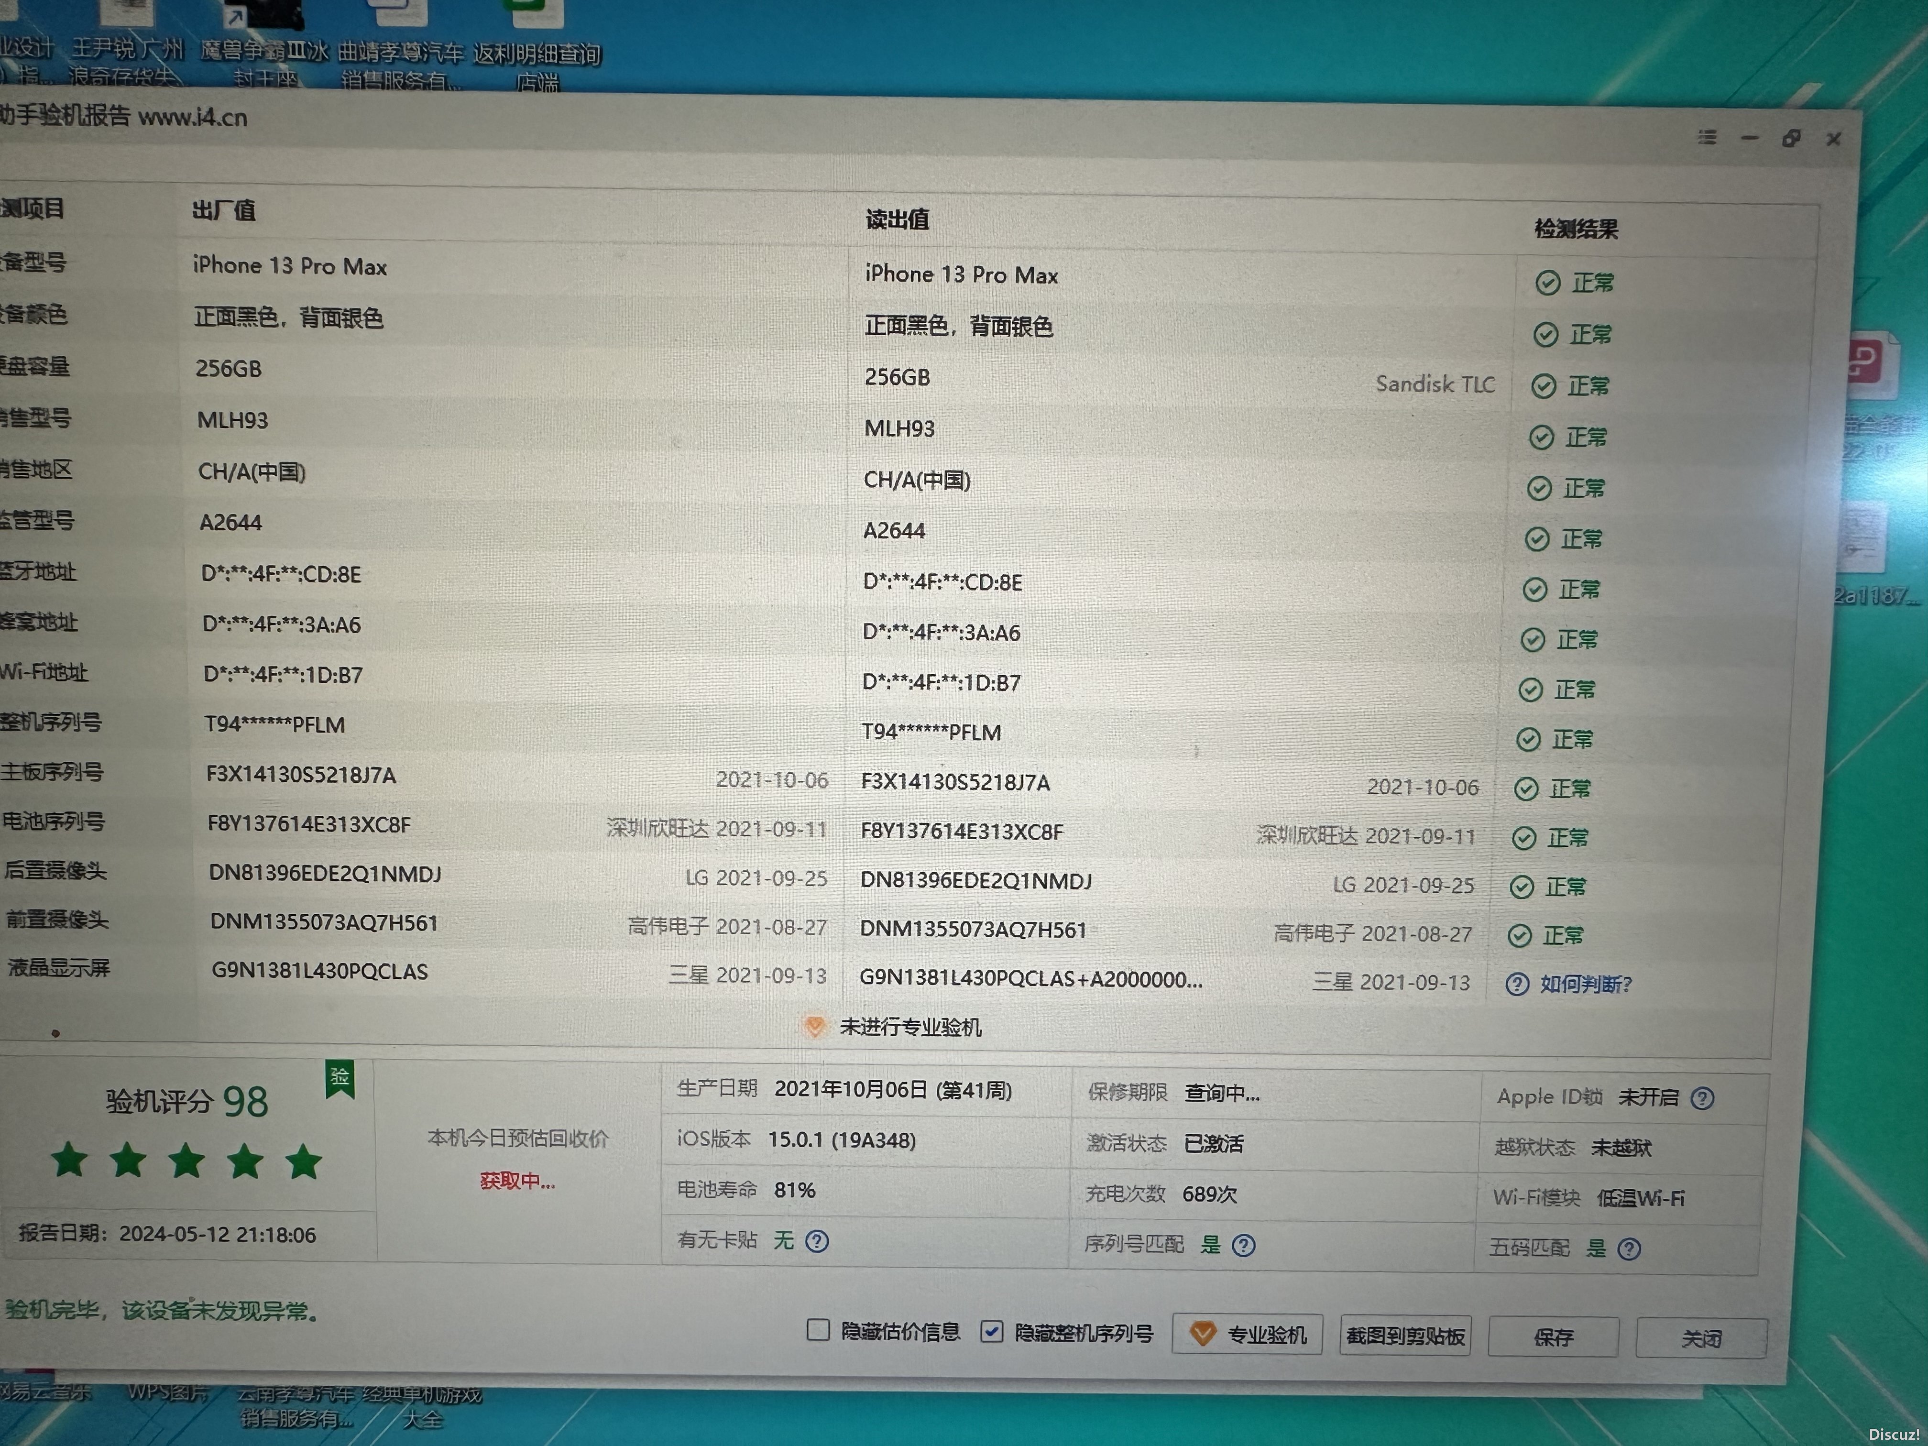Click check icon in 整机序列号 row
The image size is (1928, 1446).
tap(1529, 740)
